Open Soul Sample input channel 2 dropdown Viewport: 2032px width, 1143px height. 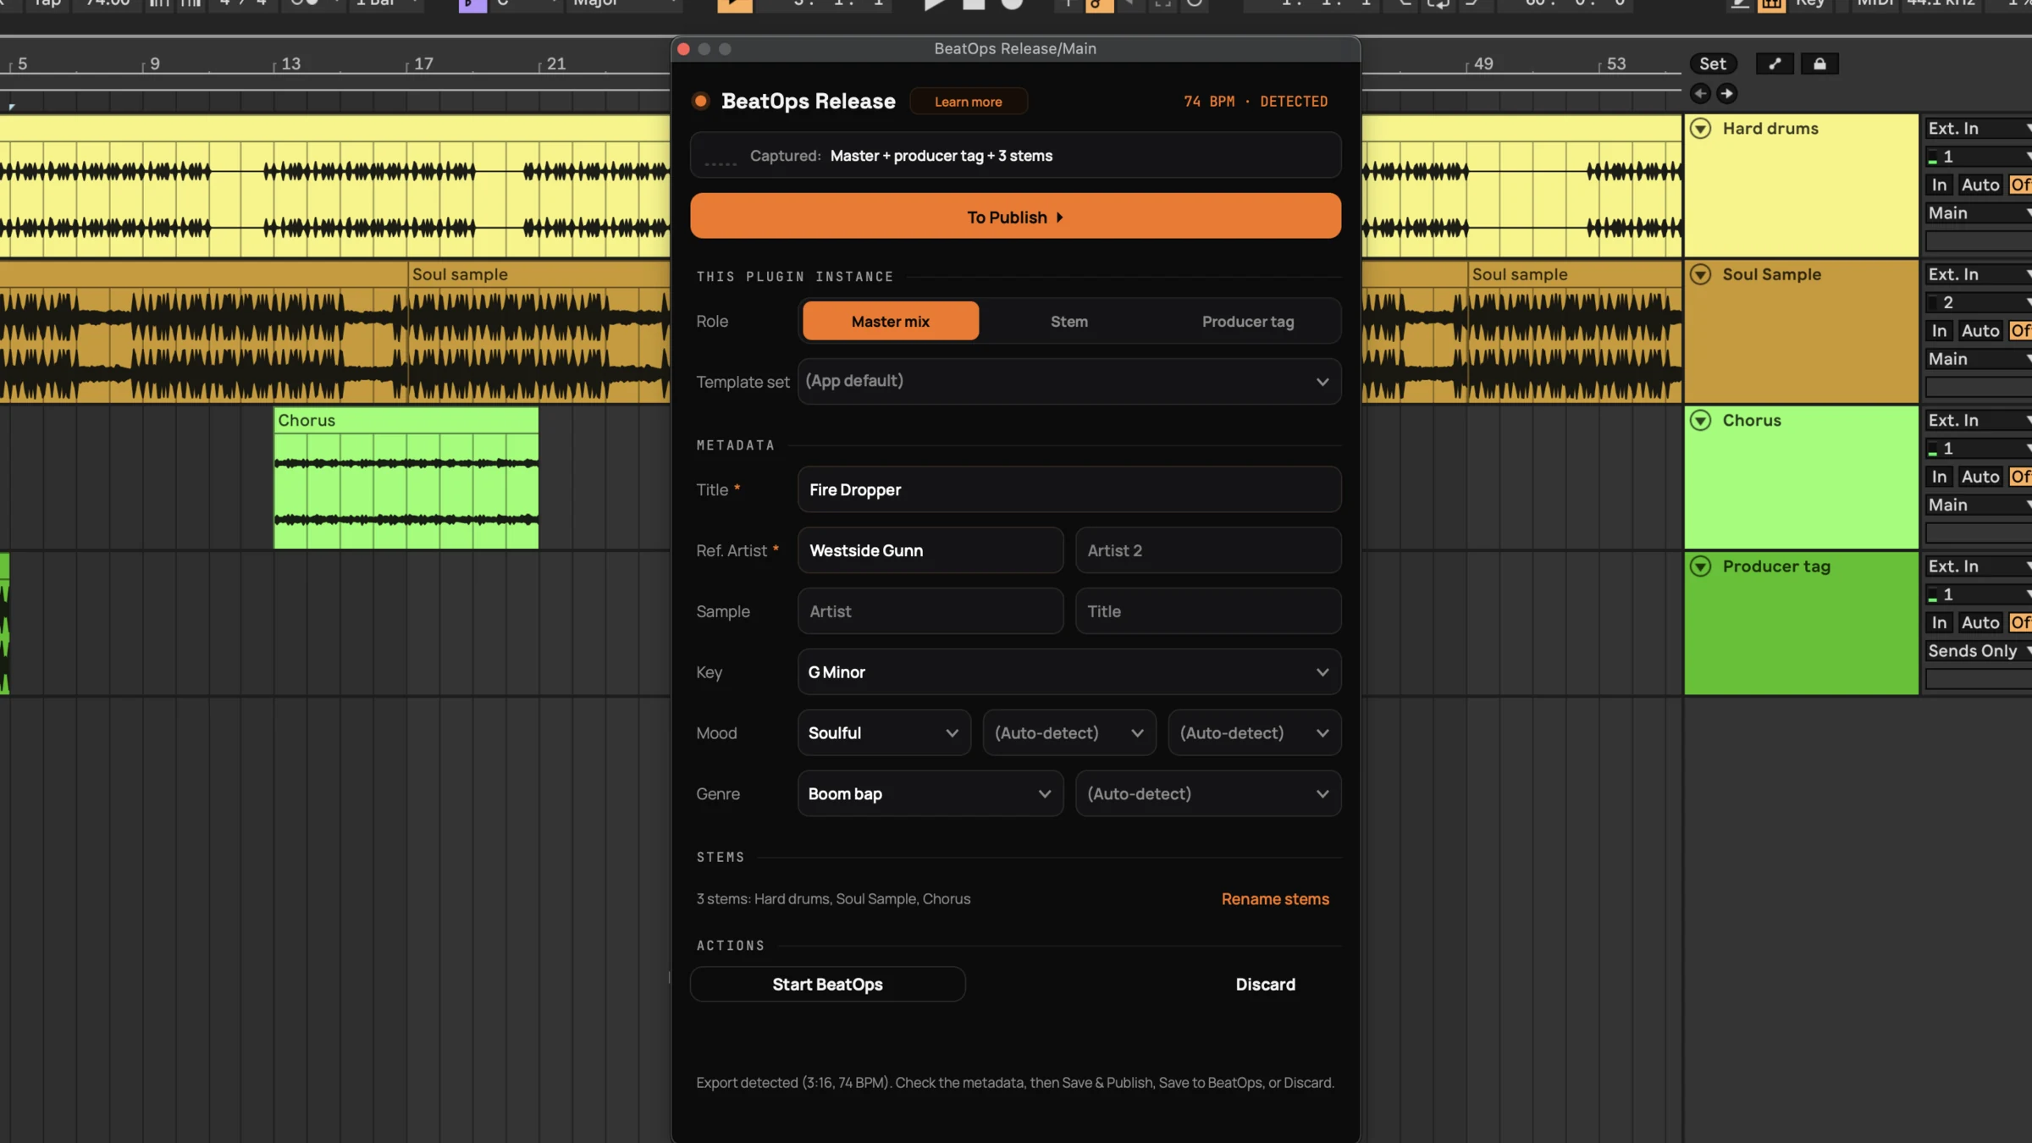1979,302
